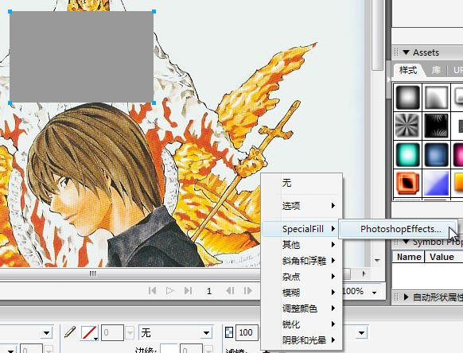Click the bottom-right selection handle of rectangle
Viewport: 463px width, 353px height.
pyautogui.click(x=154, y=103)
